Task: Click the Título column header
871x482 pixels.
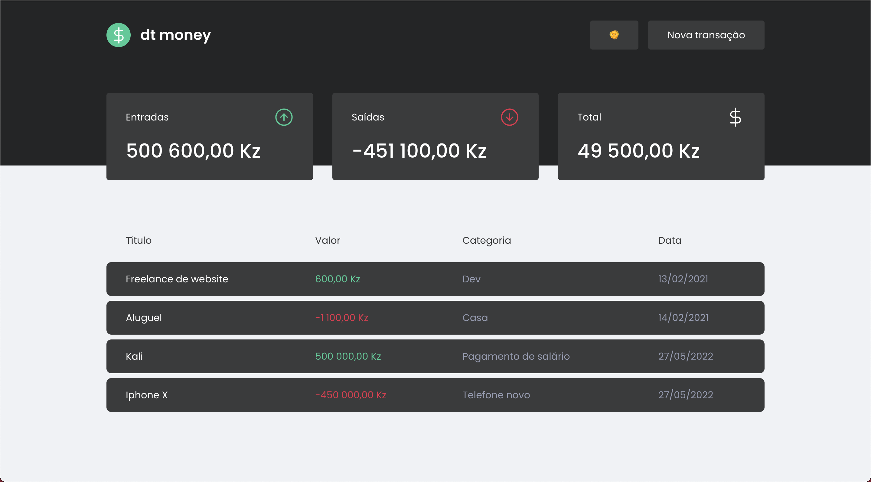Action: 139,240
